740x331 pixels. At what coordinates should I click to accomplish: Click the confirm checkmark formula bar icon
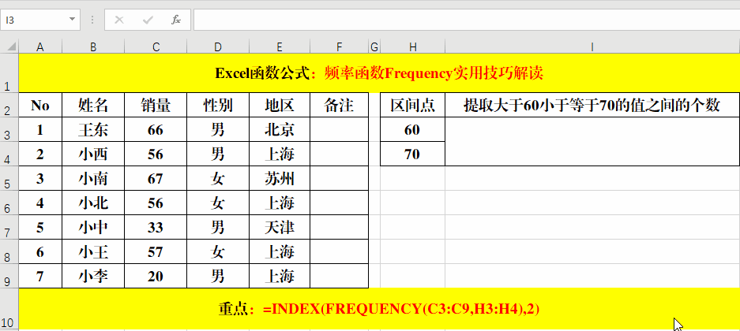tap(148, 20)
